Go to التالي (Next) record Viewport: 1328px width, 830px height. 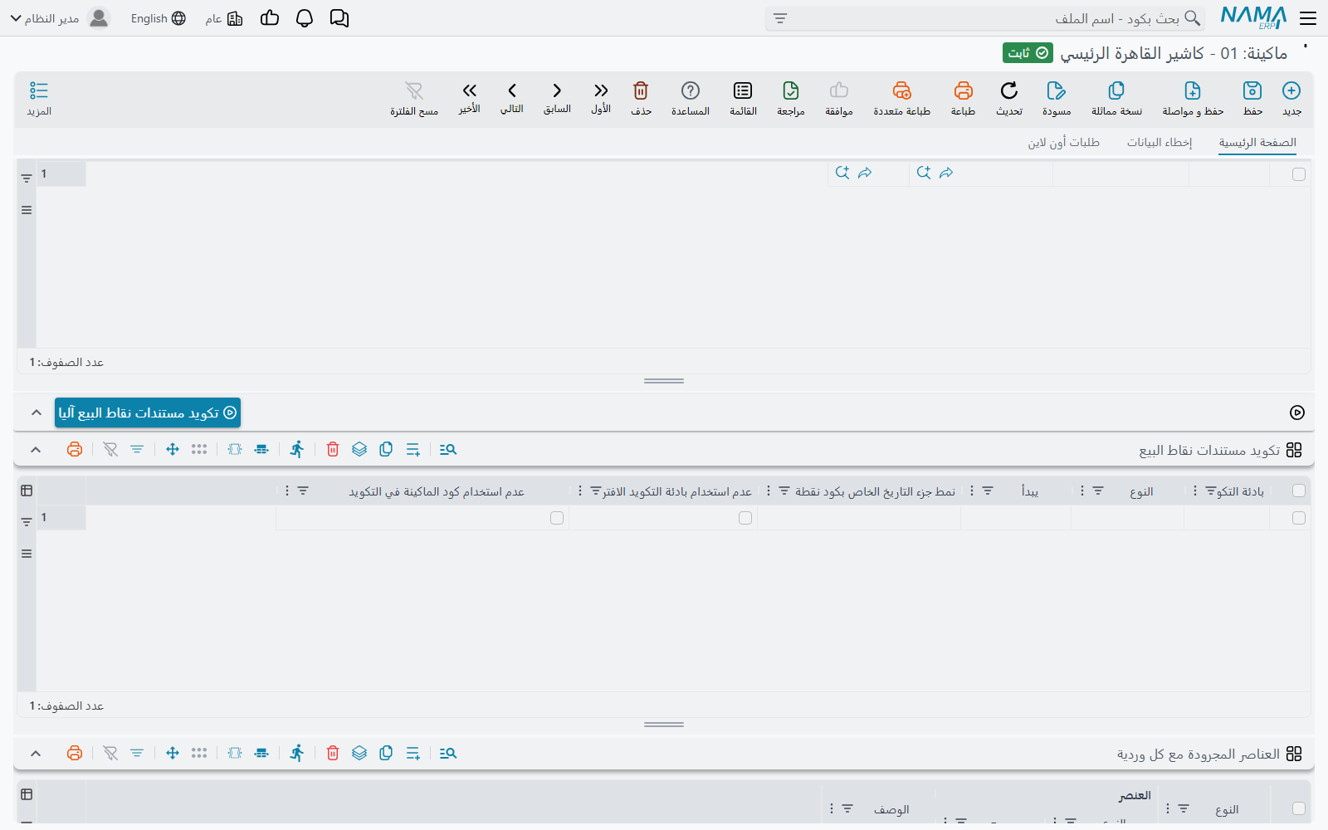coord(512,90)
